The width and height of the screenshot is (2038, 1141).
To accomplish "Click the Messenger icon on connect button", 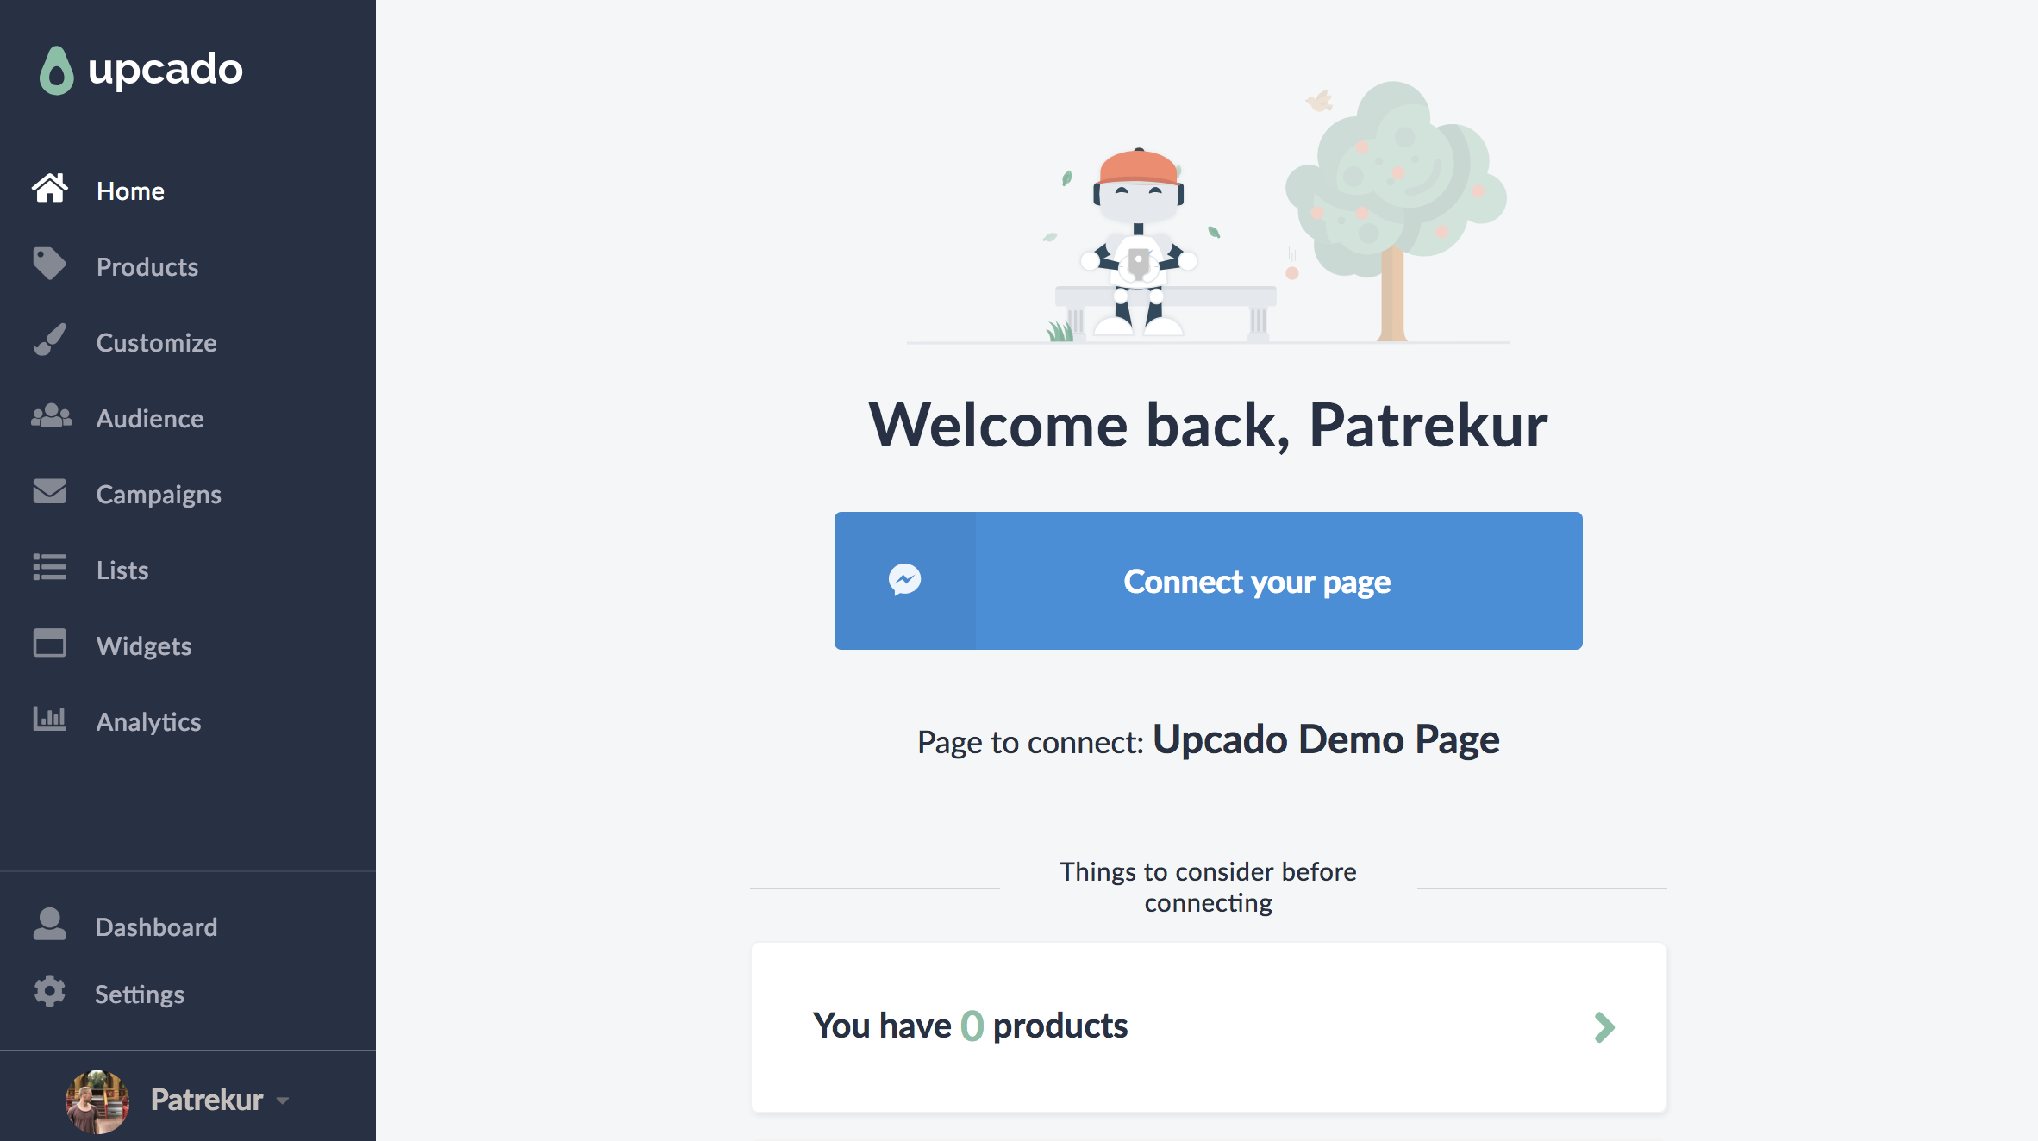I will click(x=904, y=580).
